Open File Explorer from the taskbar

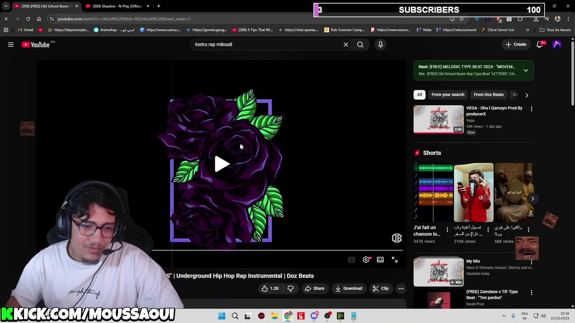click(274, 316)
